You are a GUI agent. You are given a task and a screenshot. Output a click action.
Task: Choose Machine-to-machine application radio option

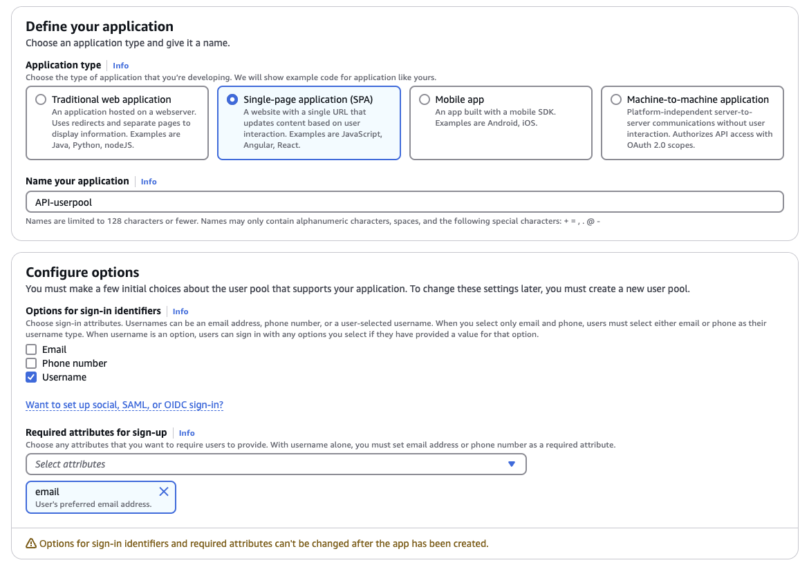point(615,99)
